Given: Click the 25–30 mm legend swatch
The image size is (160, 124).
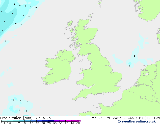Looking at the screenshot, I should [51, 121].
